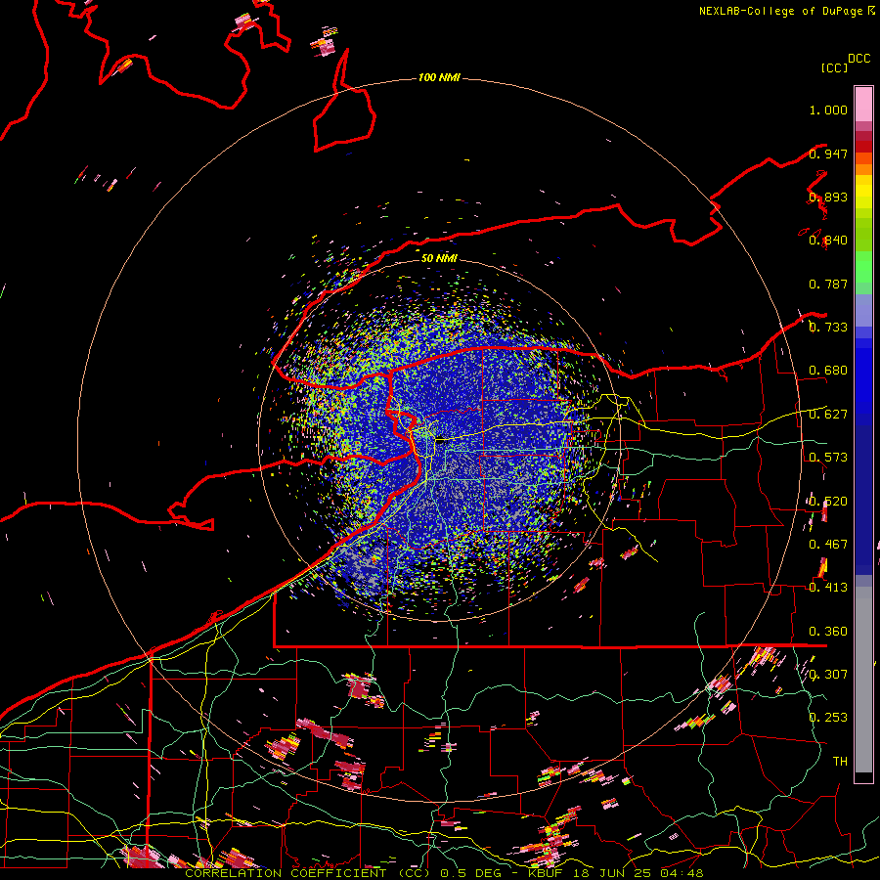Screen dimensions: 880x880
Task: Click the 0.520 color scale value
Action: (828, 502)
